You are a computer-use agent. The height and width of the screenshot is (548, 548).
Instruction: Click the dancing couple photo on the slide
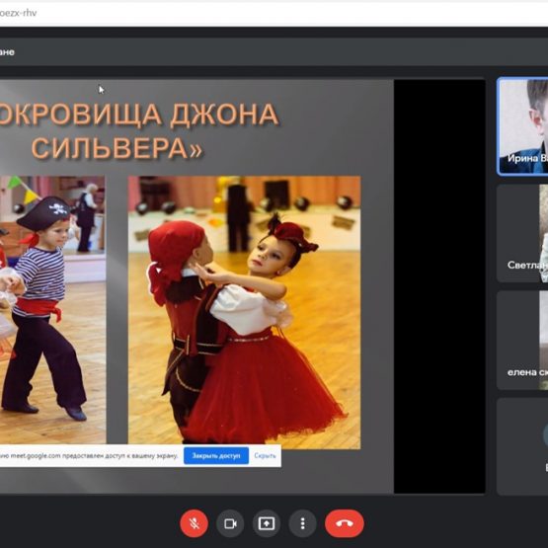point(244,312)
